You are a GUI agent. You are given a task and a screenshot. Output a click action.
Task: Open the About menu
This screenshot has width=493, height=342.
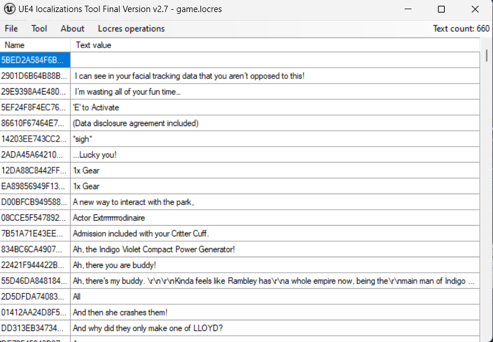tap(72, 29)
